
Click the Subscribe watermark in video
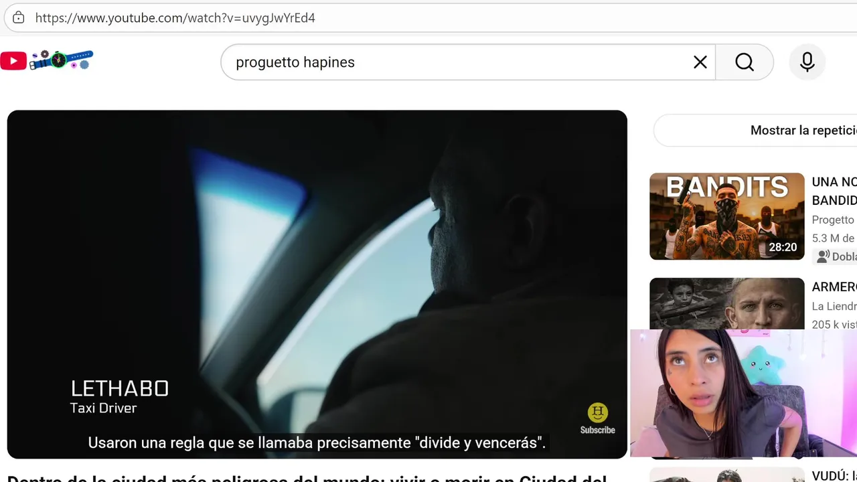597,419
